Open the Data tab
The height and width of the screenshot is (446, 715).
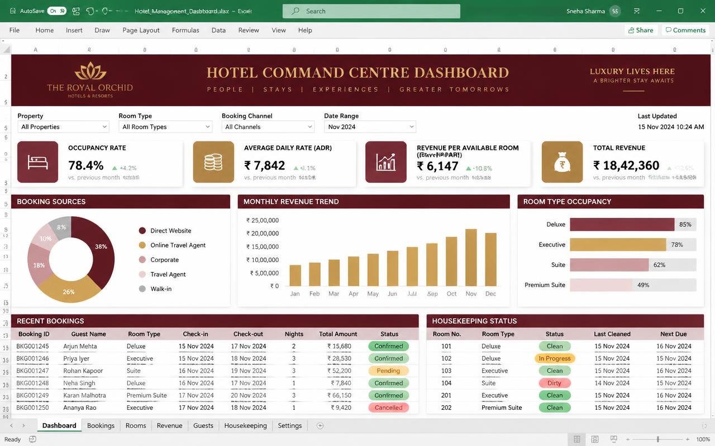(x=218, y=30)
